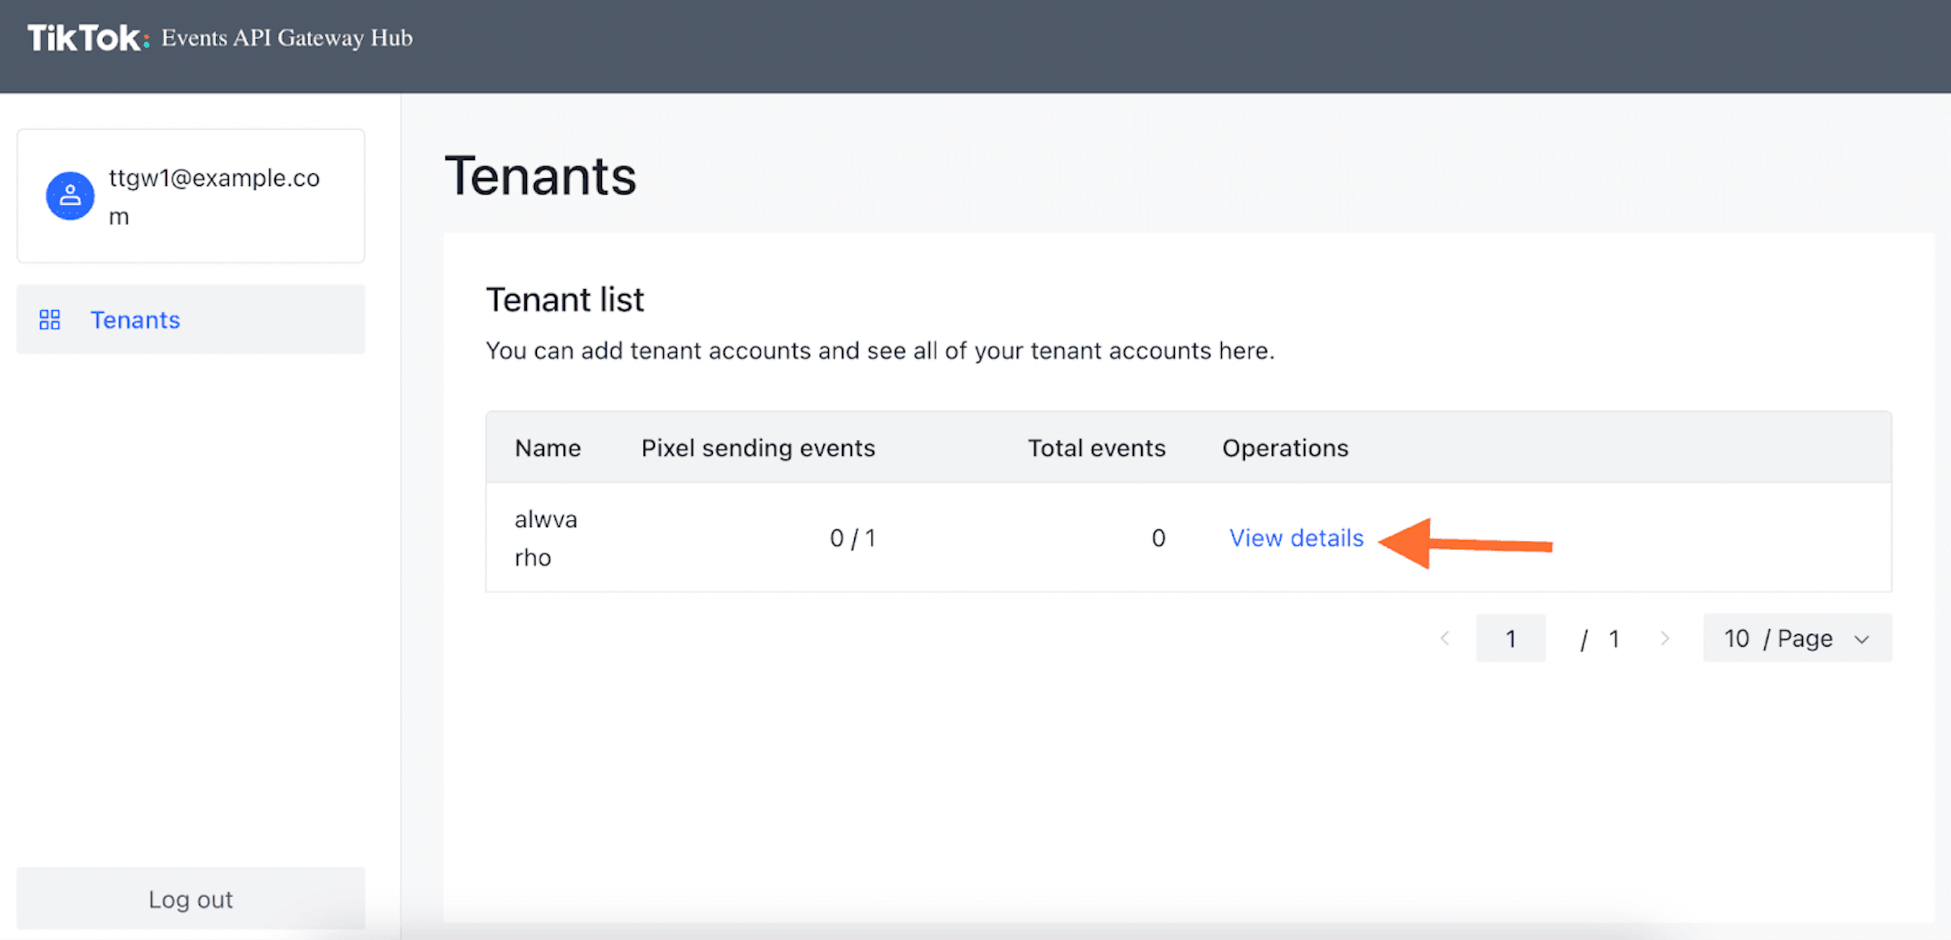Click the Pixel sending events column header
The width and height of the screenshot is (1951, 940).
point(758,448)
